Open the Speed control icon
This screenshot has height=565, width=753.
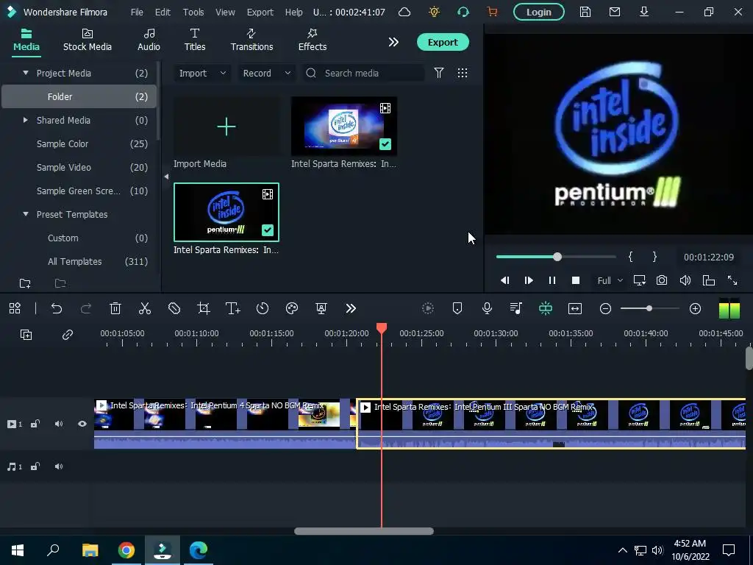click(x=263, y=308)
